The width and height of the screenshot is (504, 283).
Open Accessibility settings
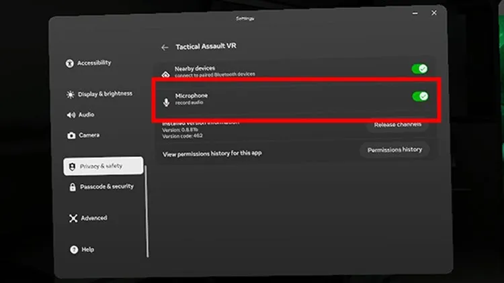(x=89, y=63)
